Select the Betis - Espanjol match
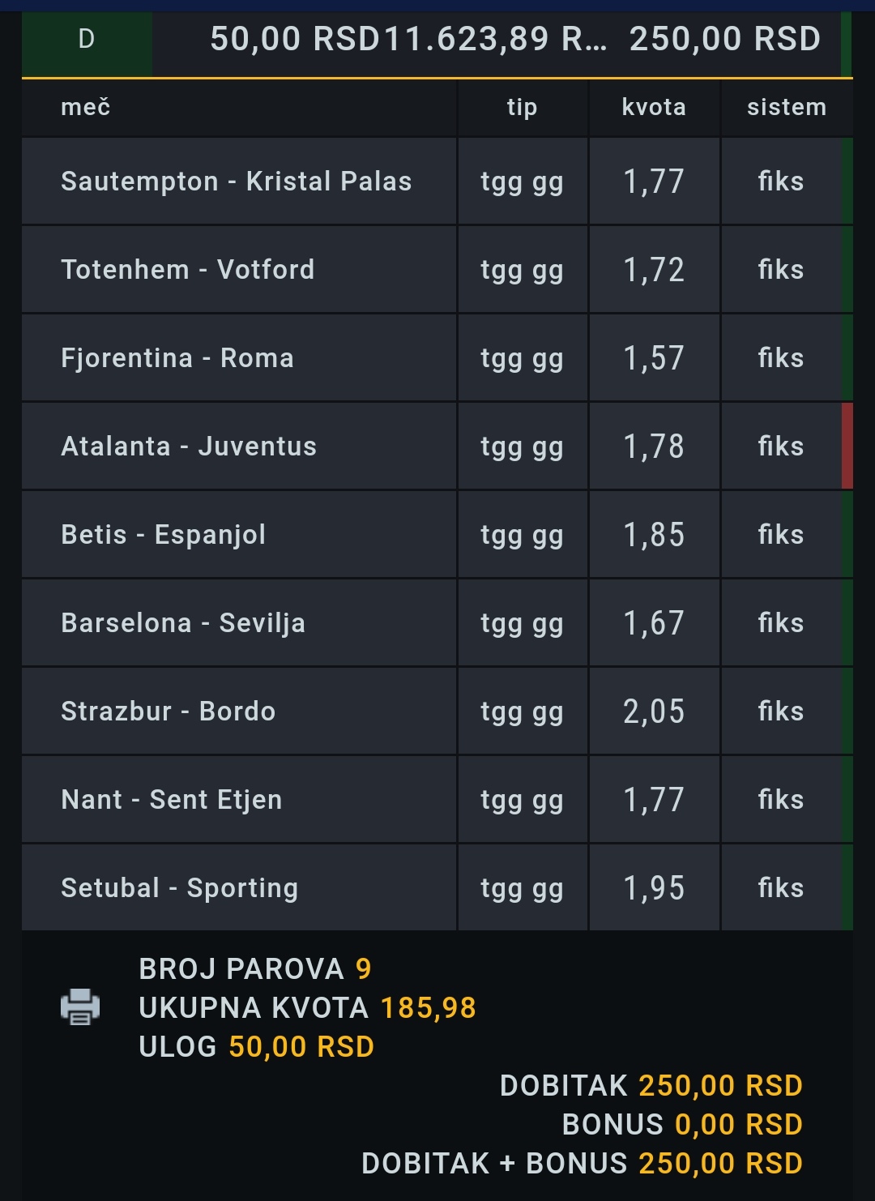 click(437, 535)
